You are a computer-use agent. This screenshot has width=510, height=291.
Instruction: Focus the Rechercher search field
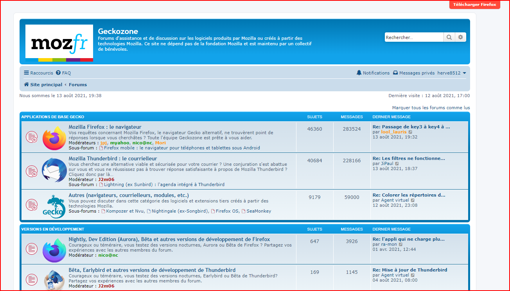point(414,37)
